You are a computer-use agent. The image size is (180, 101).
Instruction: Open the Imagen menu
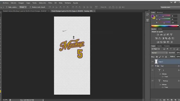pos(21,3)
